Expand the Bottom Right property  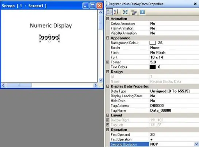click(x=108, y=120)
